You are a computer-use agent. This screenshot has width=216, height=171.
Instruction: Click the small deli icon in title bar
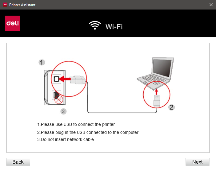[x=5, y=5]
